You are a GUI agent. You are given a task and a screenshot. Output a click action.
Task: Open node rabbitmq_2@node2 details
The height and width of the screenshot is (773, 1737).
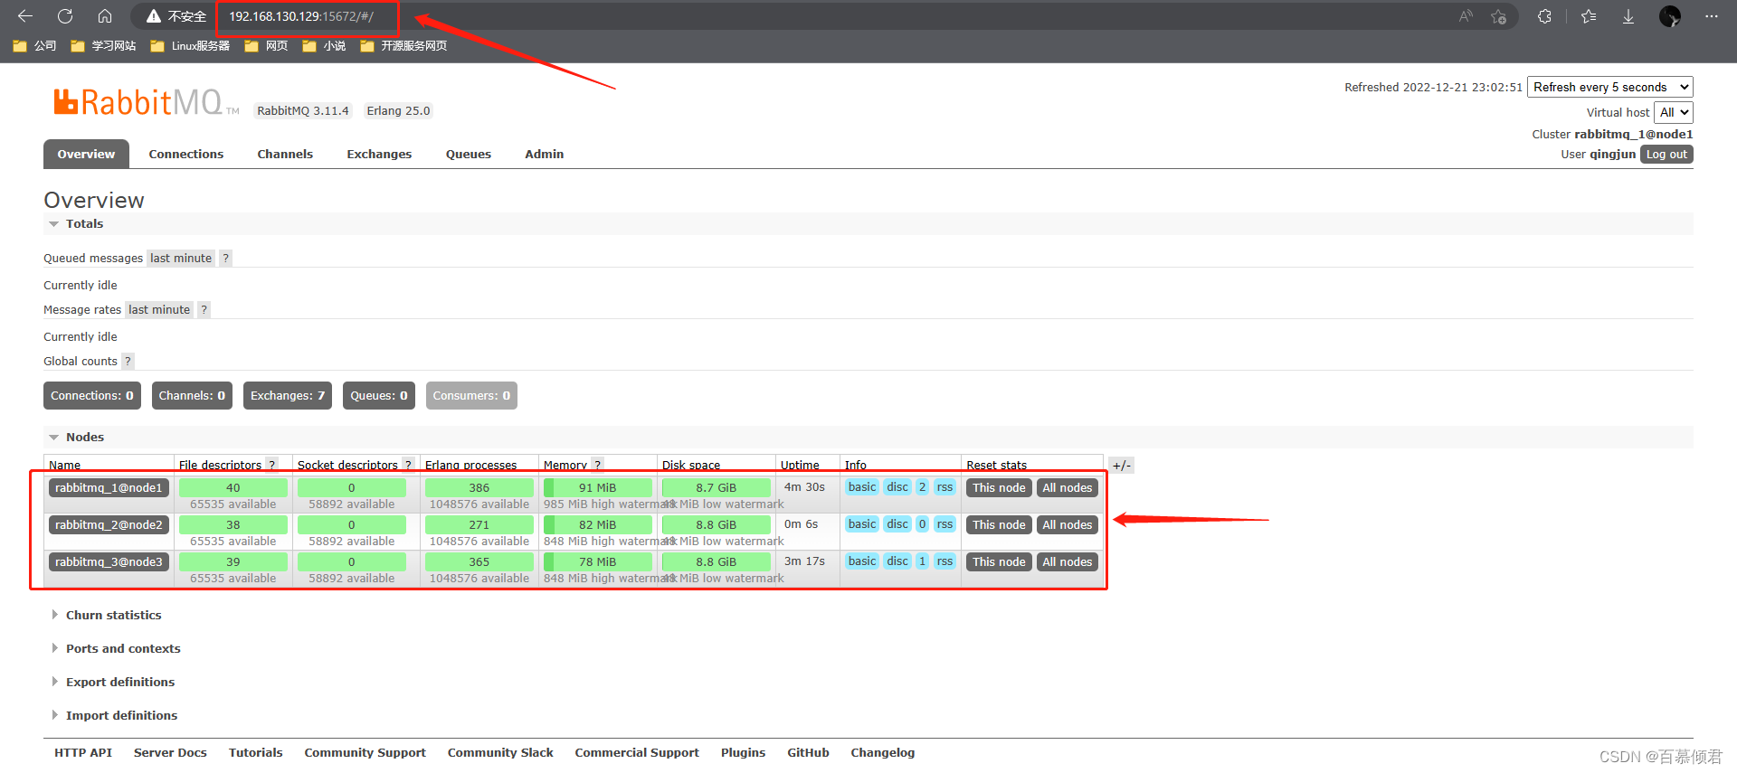tap(109, 525)
